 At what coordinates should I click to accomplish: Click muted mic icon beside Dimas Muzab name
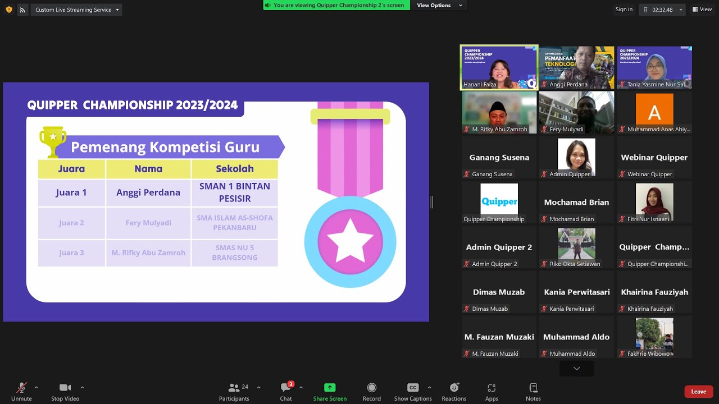click(x=467, y=309)
